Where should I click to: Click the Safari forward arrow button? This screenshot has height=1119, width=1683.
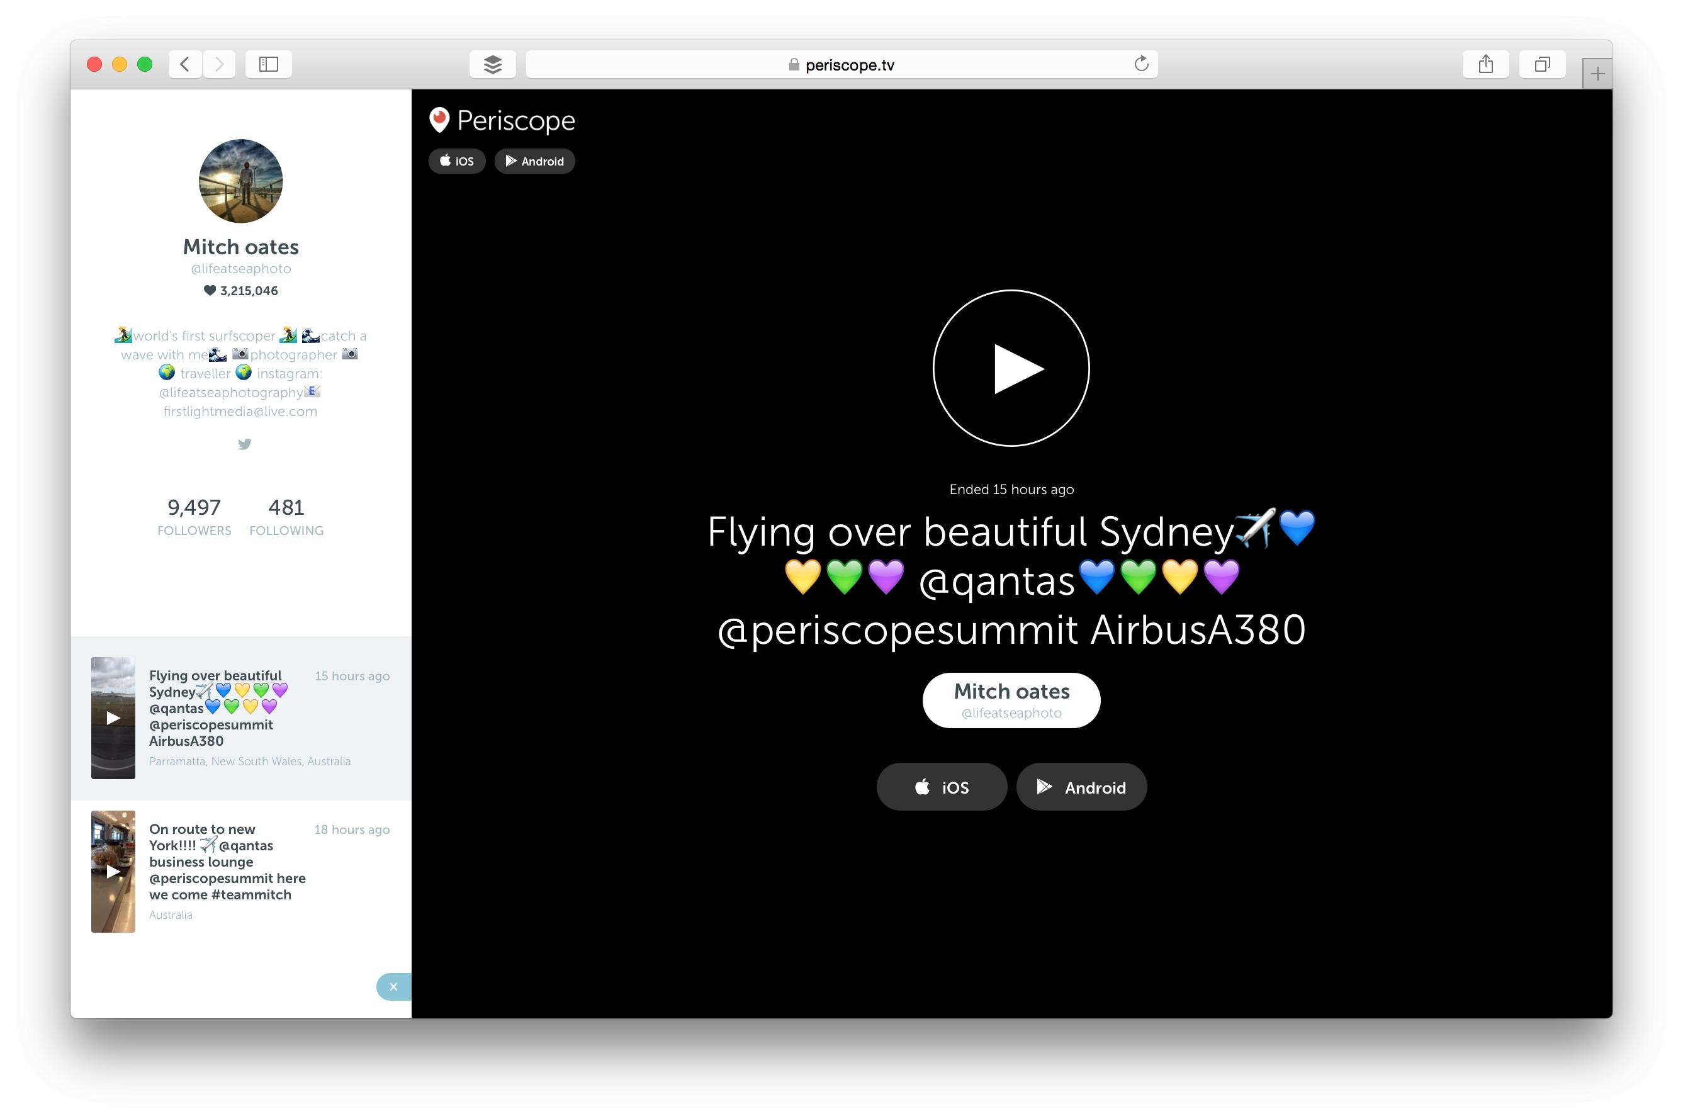point(219,64)
